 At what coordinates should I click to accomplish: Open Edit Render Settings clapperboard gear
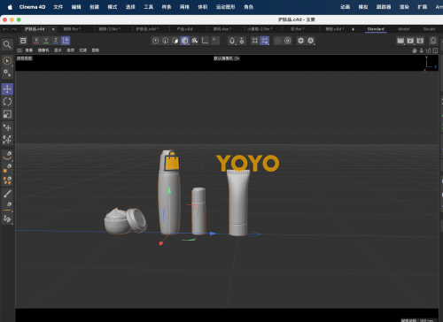[x=420, y=41]
